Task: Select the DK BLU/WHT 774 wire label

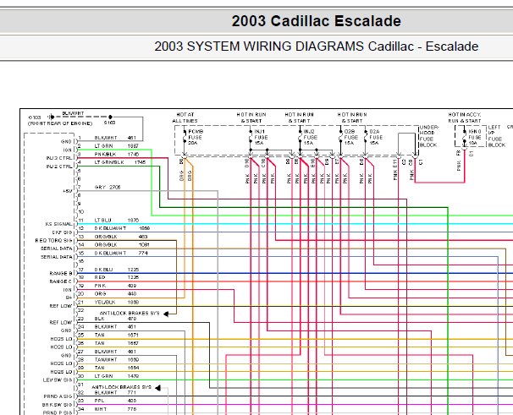Action: [x=121, y=254]
